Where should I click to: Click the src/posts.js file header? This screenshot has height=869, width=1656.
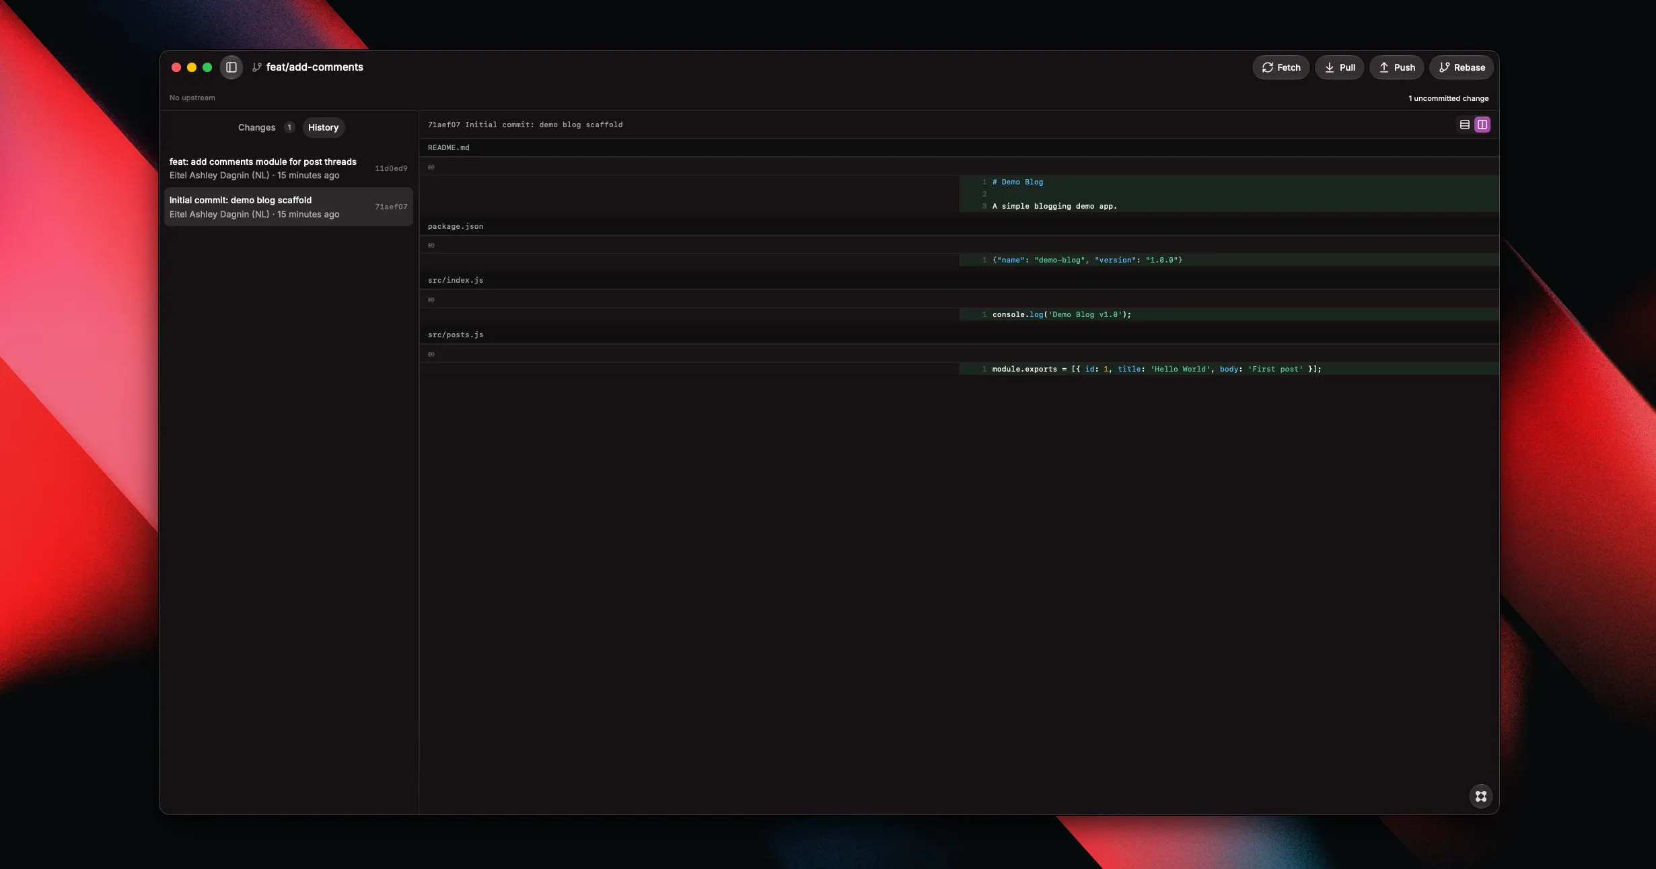tap(959, 335)
